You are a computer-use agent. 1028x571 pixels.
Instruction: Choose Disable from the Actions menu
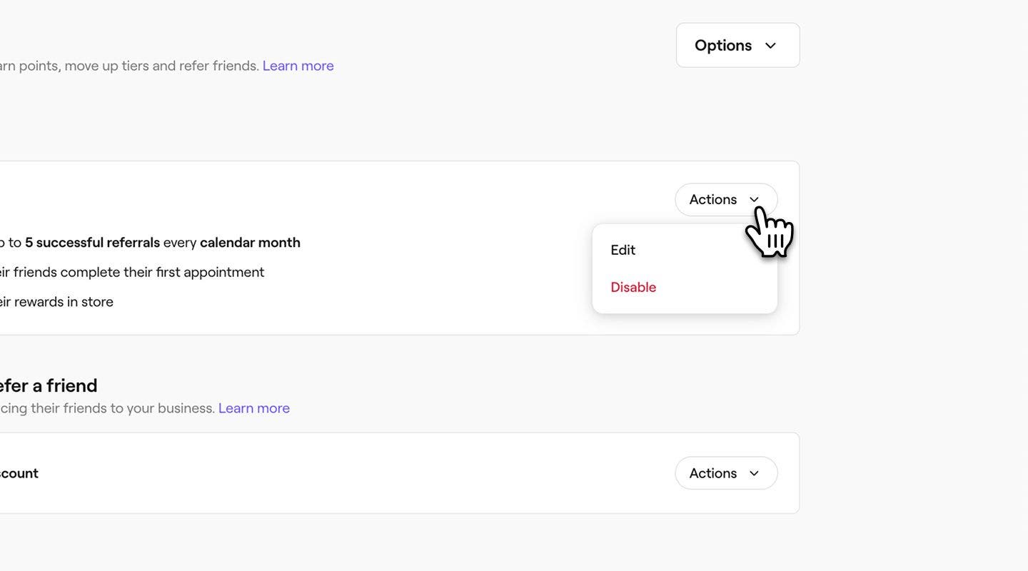pyautogui.click(x=633, y=286)
